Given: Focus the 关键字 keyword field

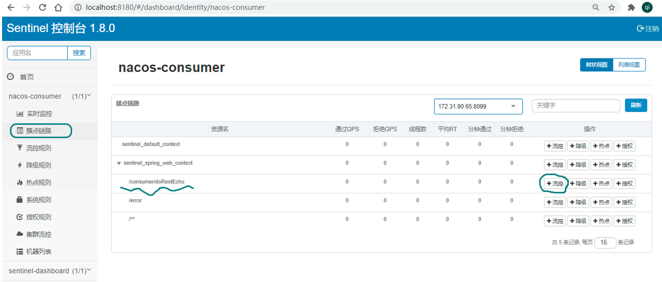Looking at the screenshot, I should click(x=576, y=106).
